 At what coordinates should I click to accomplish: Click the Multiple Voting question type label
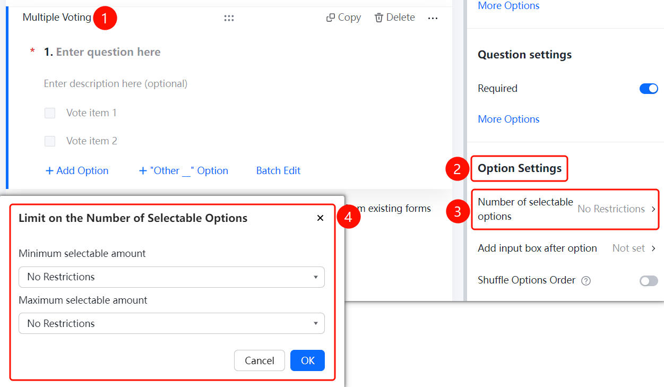click(x=57, y=18)
